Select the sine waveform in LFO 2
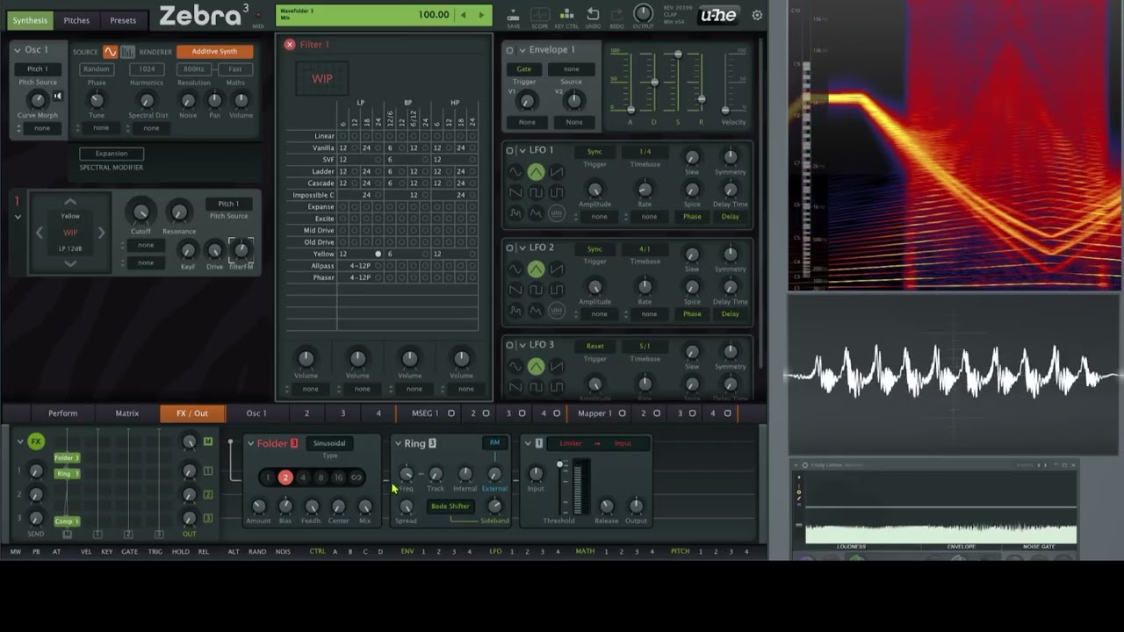1124x632 pixels. [515, 269]
